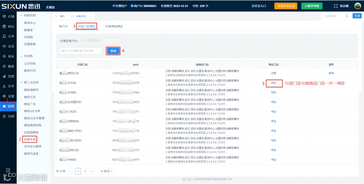This screenshot has width=364, height=184.
Task: Open 微信WE分析 in the menu
Action: 32,111
